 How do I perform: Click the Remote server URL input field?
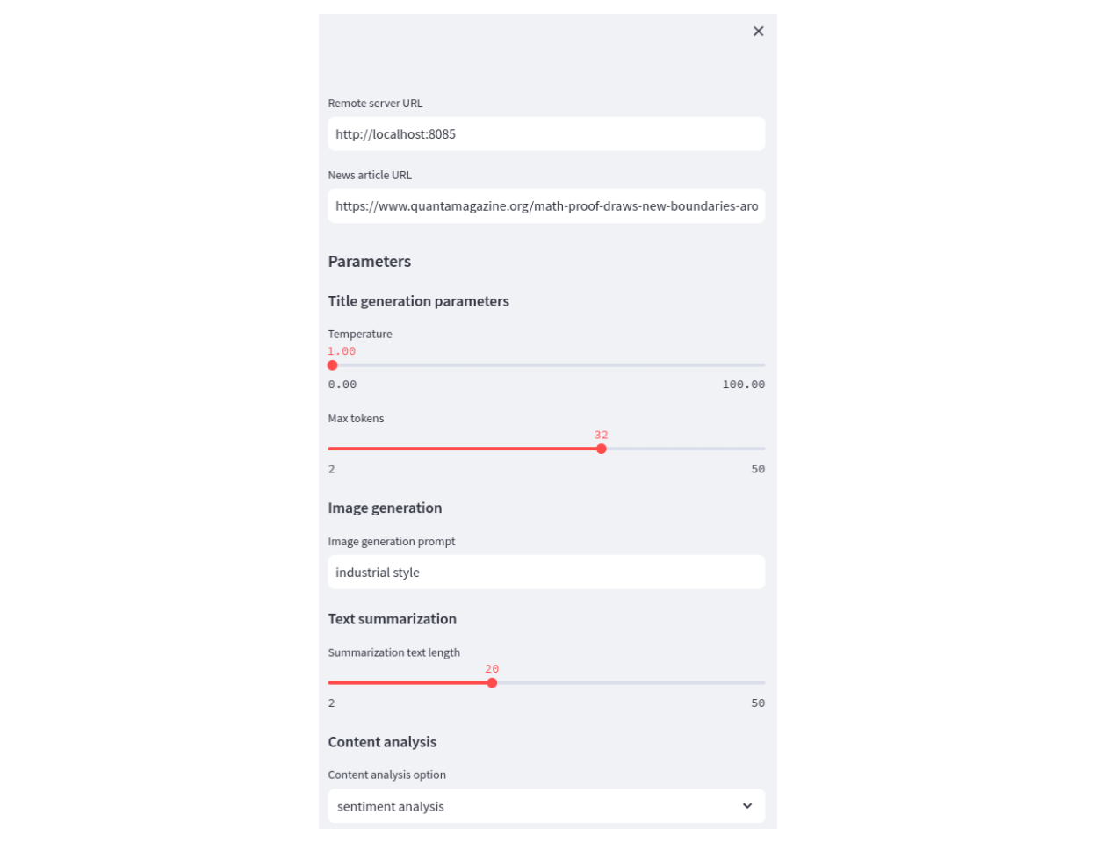tap(546, 133)
